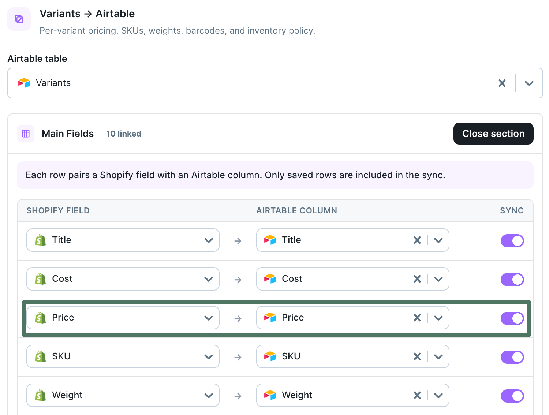The width and height of the screenshot is (549, 415).
Task: Click the Shopify bag icon beside SKU
Action: click(x=40, y=356)
